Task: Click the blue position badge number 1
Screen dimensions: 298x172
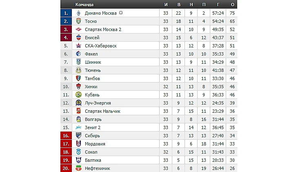Action: pos(66,13)
